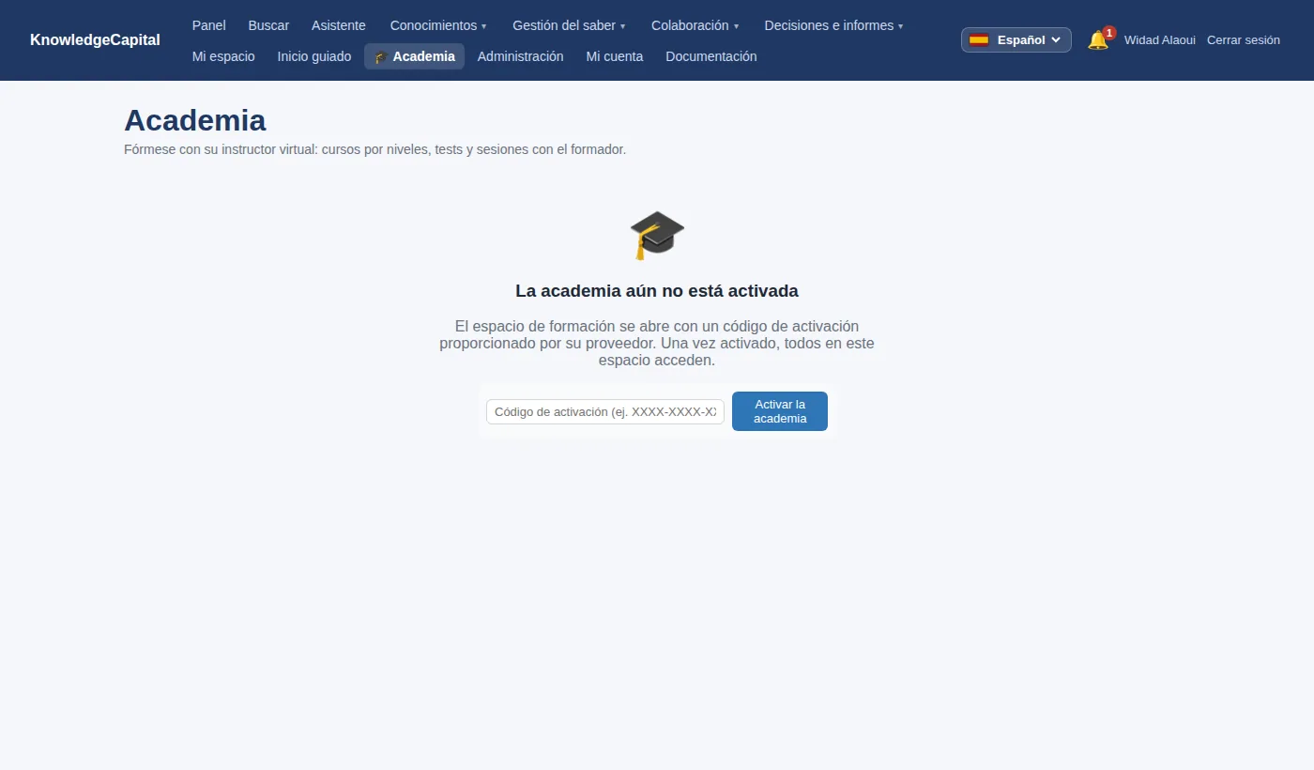The image size is (1314, 770).
Task: Open Inicio guiado
Action: [x=314, y=56]
